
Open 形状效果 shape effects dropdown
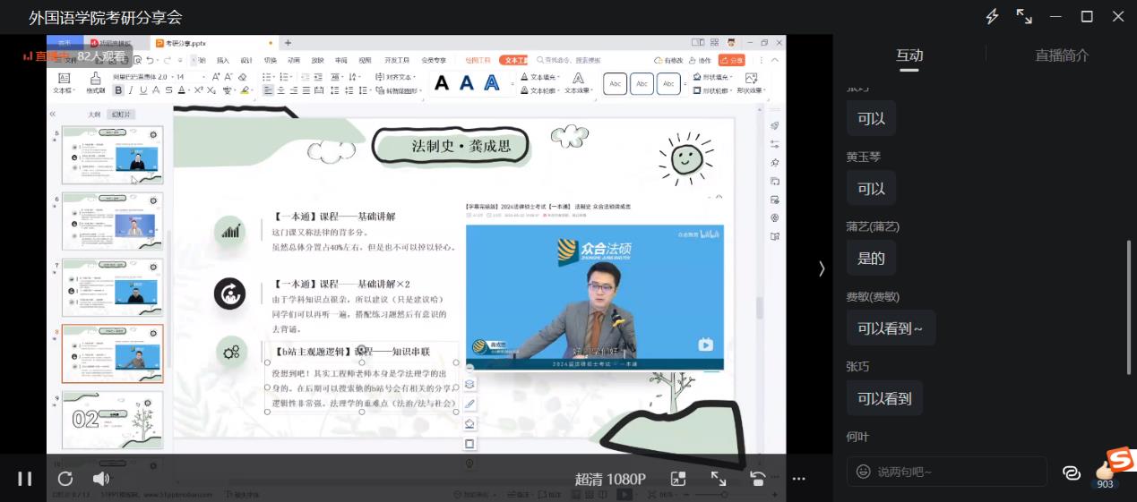(x=751, y=83)
